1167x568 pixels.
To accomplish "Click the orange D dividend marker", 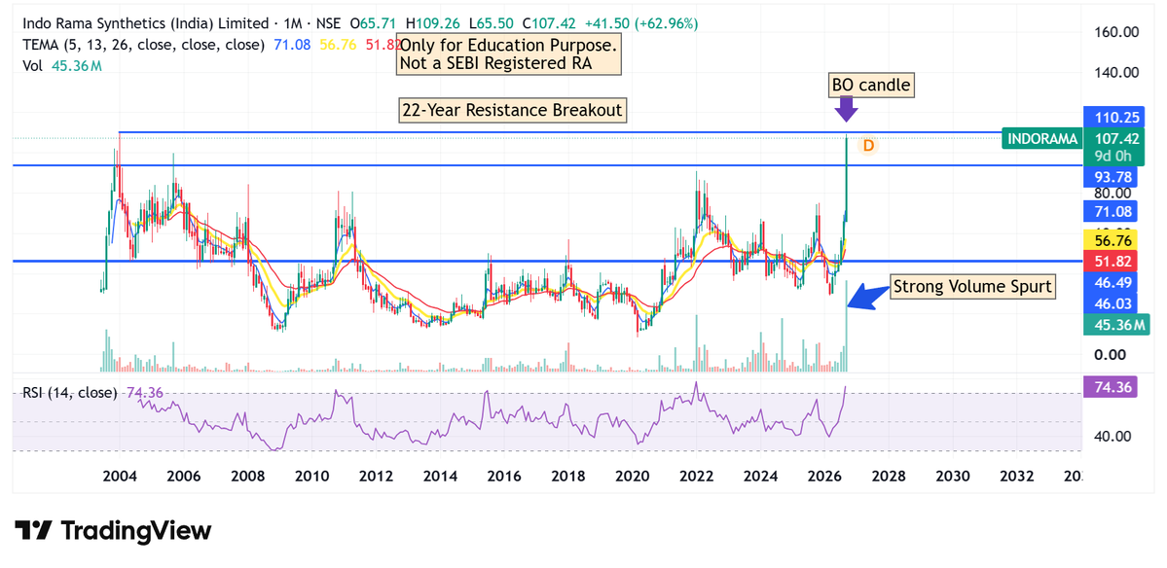I will [x=868, y=146].
